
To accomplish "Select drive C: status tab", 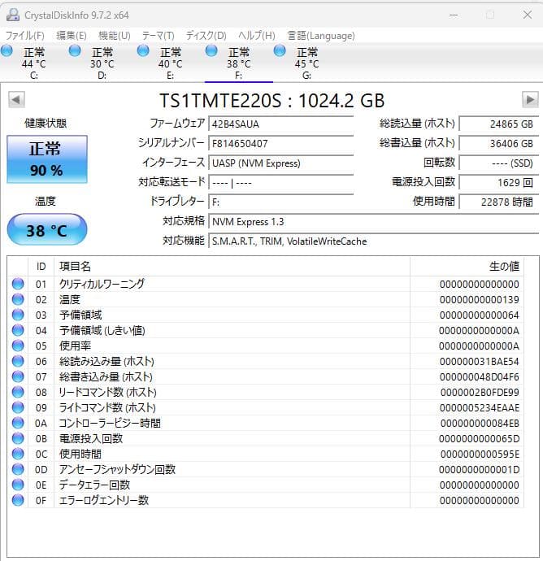I will click(34, 63).
